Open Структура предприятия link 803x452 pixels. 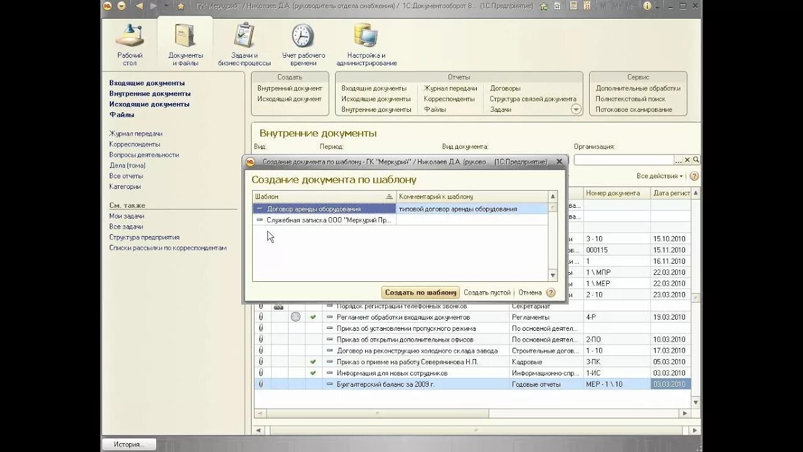pos(144,237)
